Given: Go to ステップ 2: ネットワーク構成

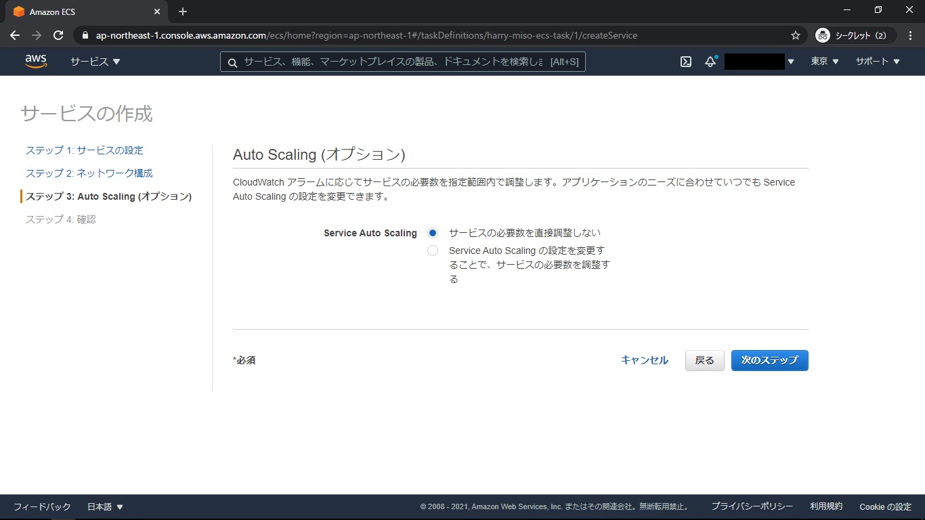Looking at the screenshot, I should pyautogui.click(x=89, y=173).
